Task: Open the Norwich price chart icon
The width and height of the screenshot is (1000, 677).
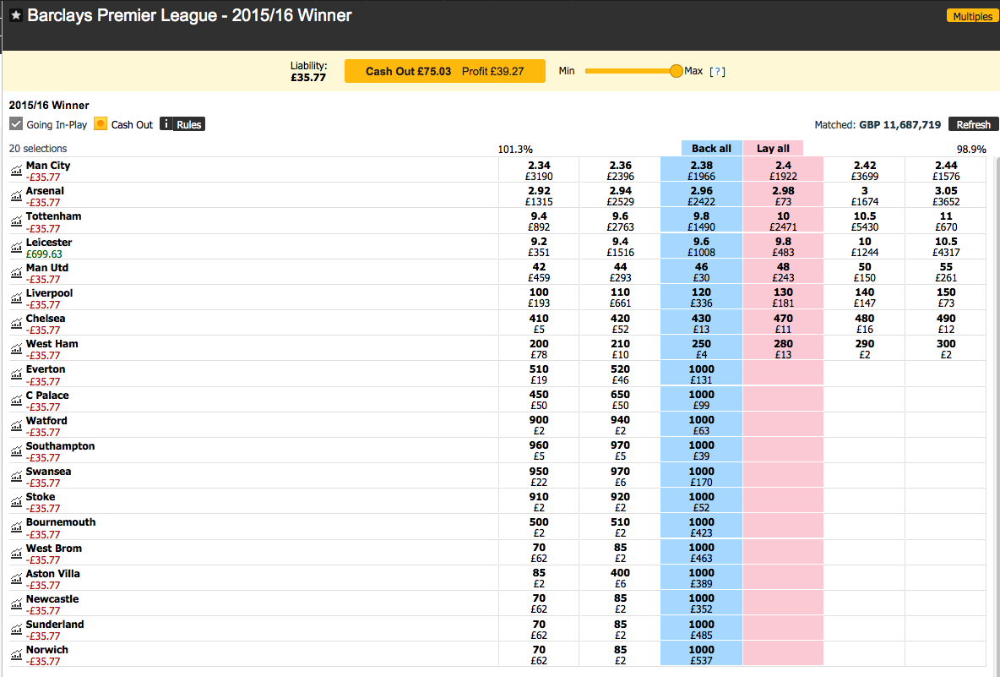Action: [x=16, y=655]
